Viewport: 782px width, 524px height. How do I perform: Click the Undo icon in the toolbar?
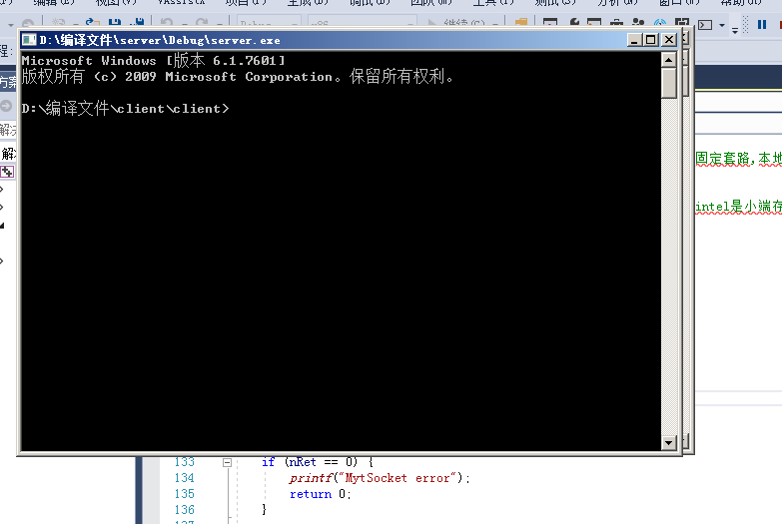(167, 23)
